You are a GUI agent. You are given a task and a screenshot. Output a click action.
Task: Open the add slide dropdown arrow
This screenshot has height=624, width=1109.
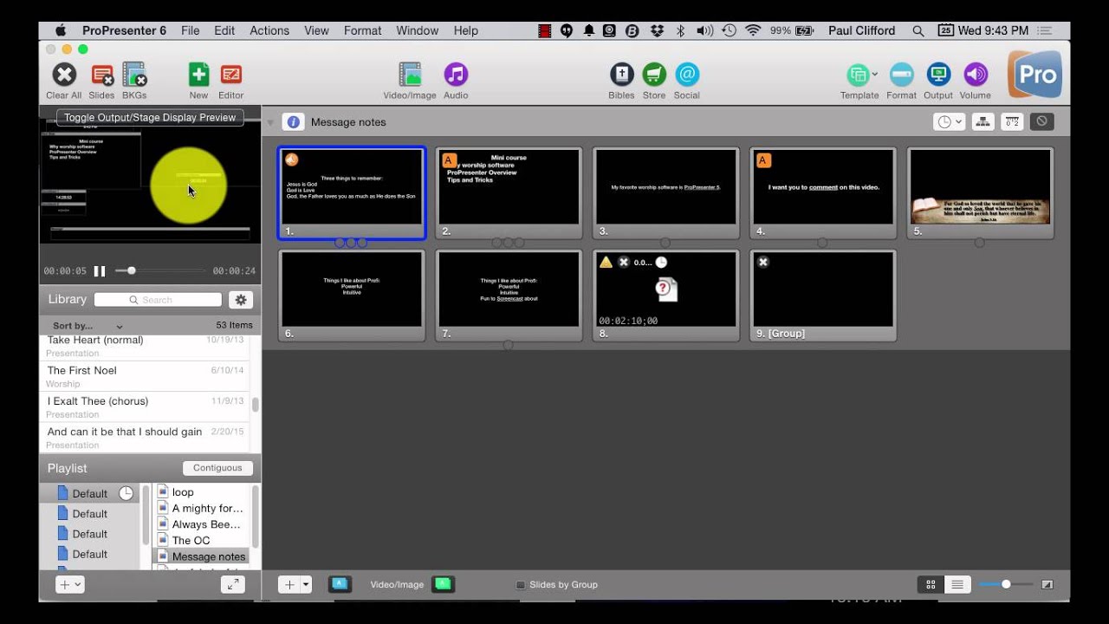coord(306,585)
